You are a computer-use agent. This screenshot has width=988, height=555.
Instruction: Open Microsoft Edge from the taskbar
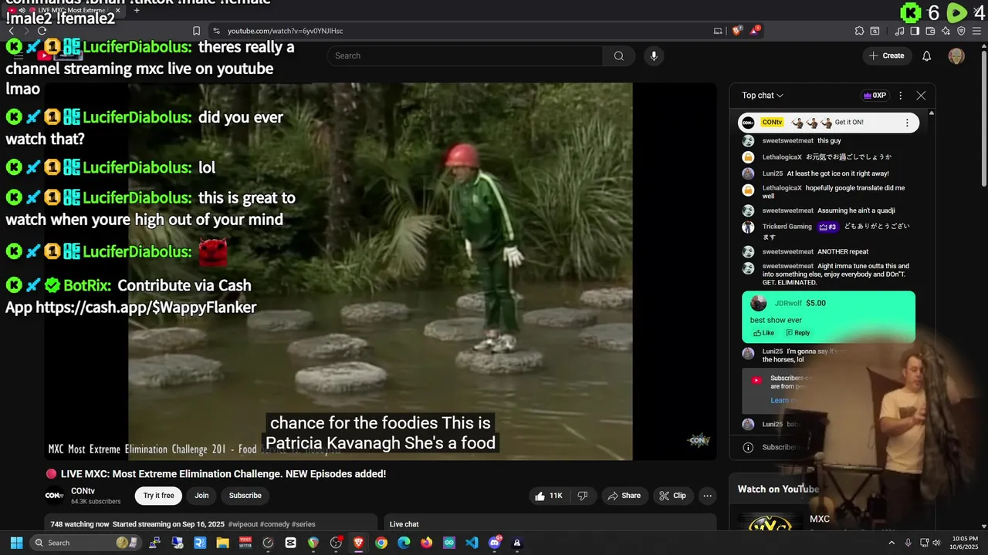coord(404,543)
